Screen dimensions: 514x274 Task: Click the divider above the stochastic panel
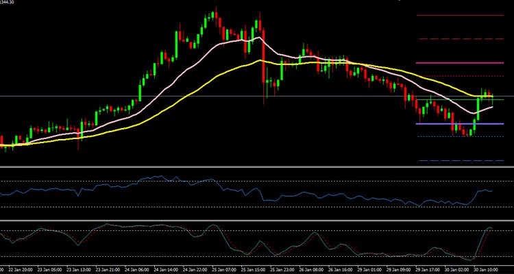click(x=257, y=221)
